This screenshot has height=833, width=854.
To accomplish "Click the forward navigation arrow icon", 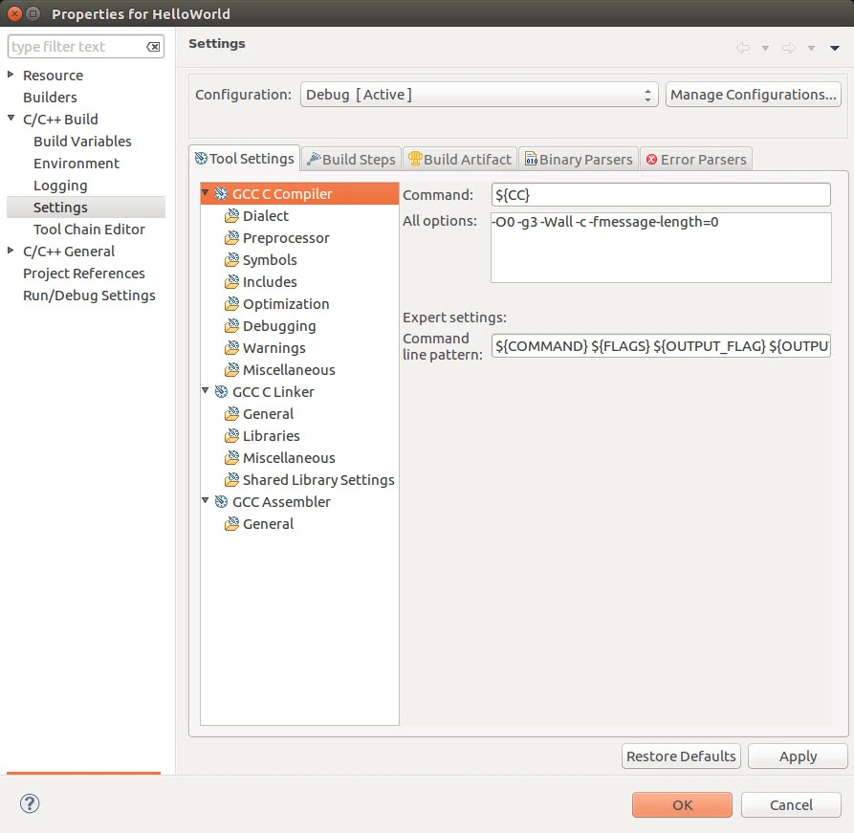I will point(789,48).
